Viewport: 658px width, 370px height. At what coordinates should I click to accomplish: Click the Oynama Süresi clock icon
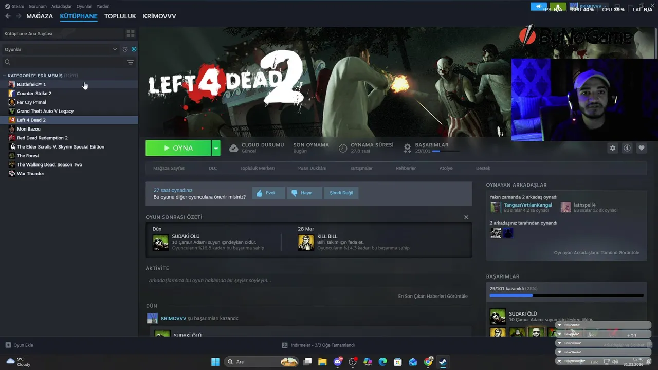[x=343, y=148]
